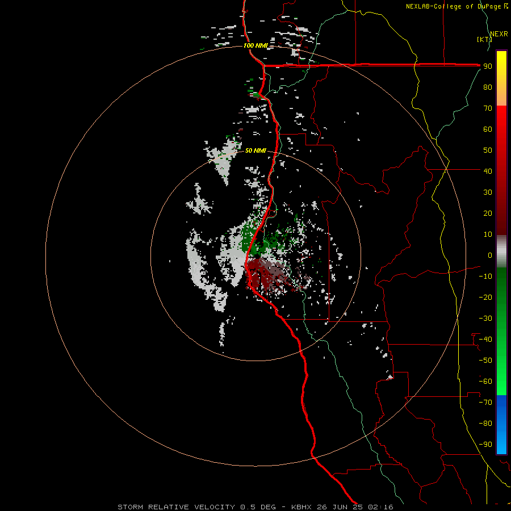
Task: Click the 60 scale label
Action: [x=488, y=129]
